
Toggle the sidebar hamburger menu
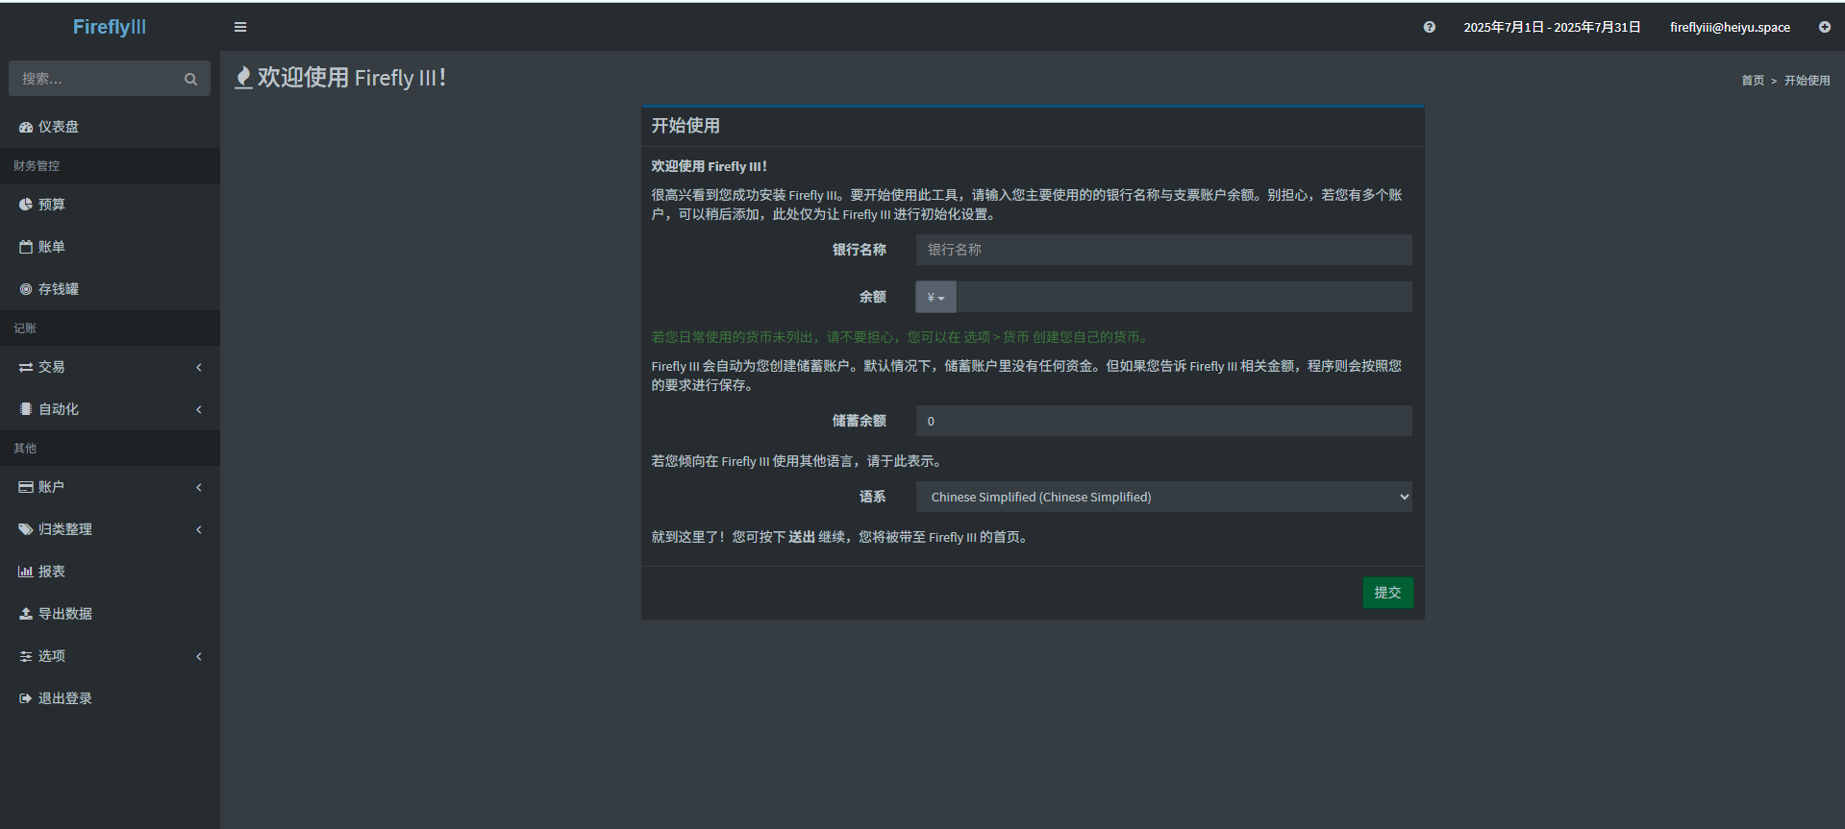click(x=240, y=27)
